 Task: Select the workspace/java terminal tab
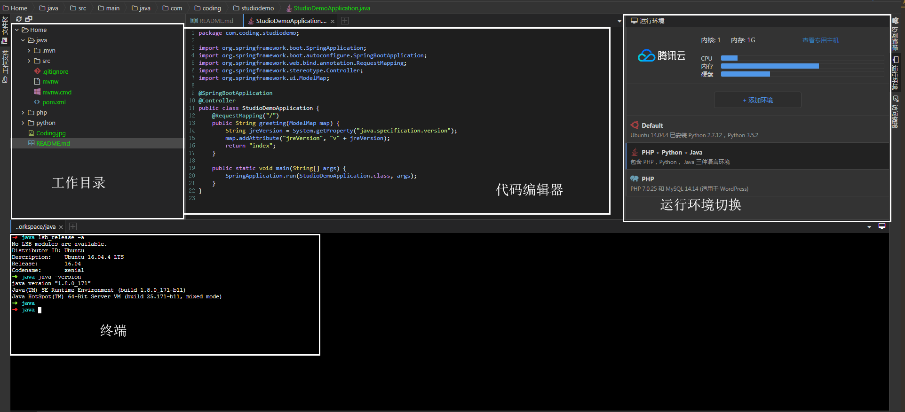pyautogui.click(x=36, y=226)
